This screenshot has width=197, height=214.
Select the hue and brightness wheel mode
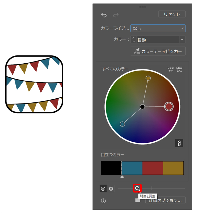point(111,189)
